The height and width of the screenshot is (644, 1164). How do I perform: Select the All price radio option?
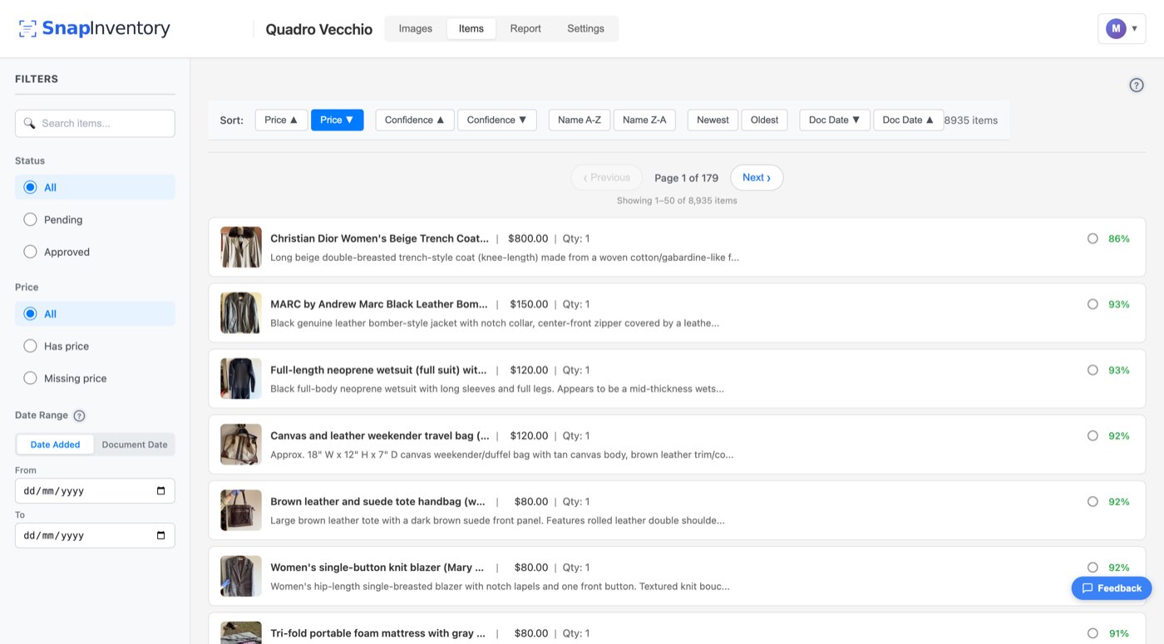point(30,313)
